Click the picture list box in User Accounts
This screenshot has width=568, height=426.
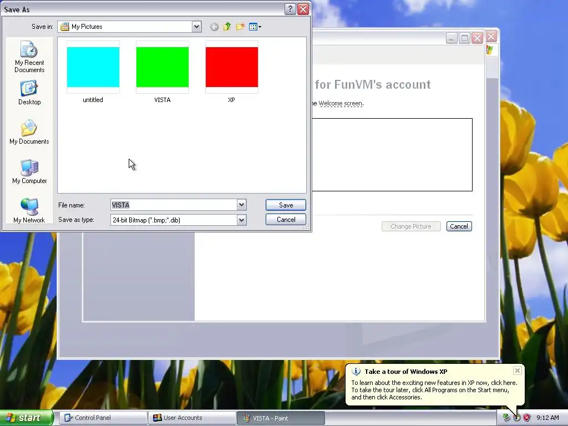click(x=392, y=155)
